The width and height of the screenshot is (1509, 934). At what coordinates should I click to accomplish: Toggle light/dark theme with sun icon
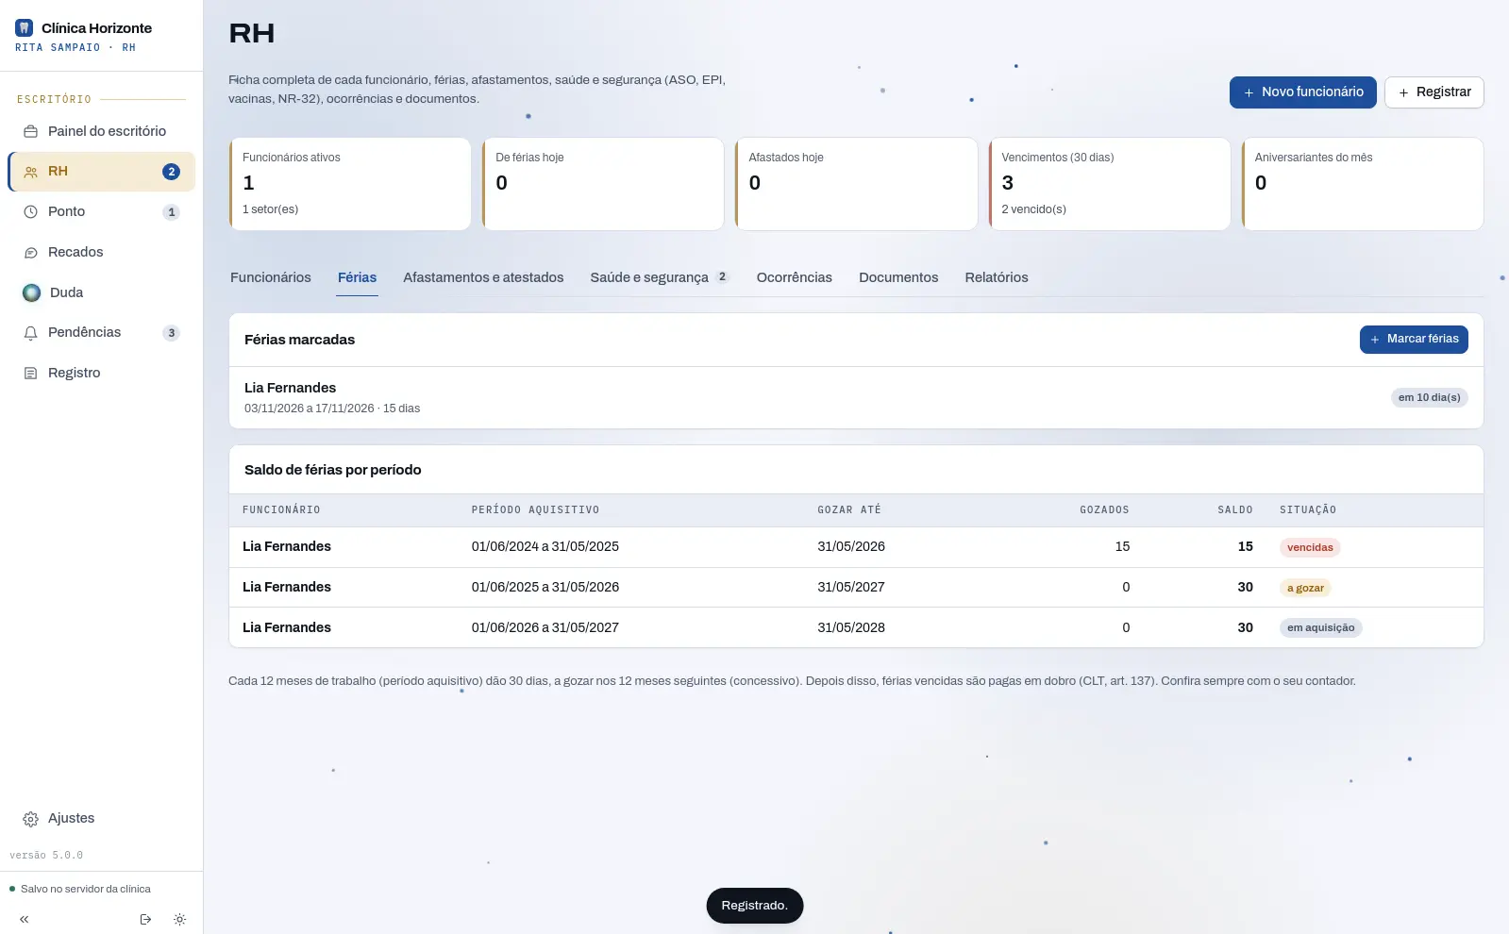(x=179, y=919)
